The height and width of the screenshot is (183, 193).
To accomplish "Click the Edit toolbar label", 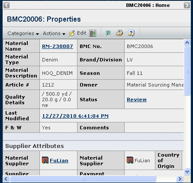I will (81, 33).
